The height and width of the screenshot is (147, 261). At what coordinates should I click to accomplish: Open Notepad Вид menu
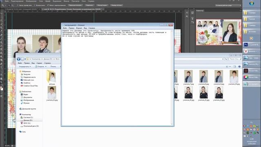(85, 28)
